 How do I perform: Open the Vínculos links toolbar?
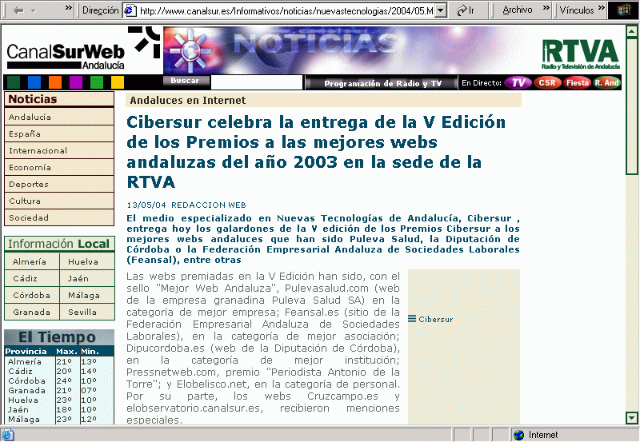tap(576, 10)
